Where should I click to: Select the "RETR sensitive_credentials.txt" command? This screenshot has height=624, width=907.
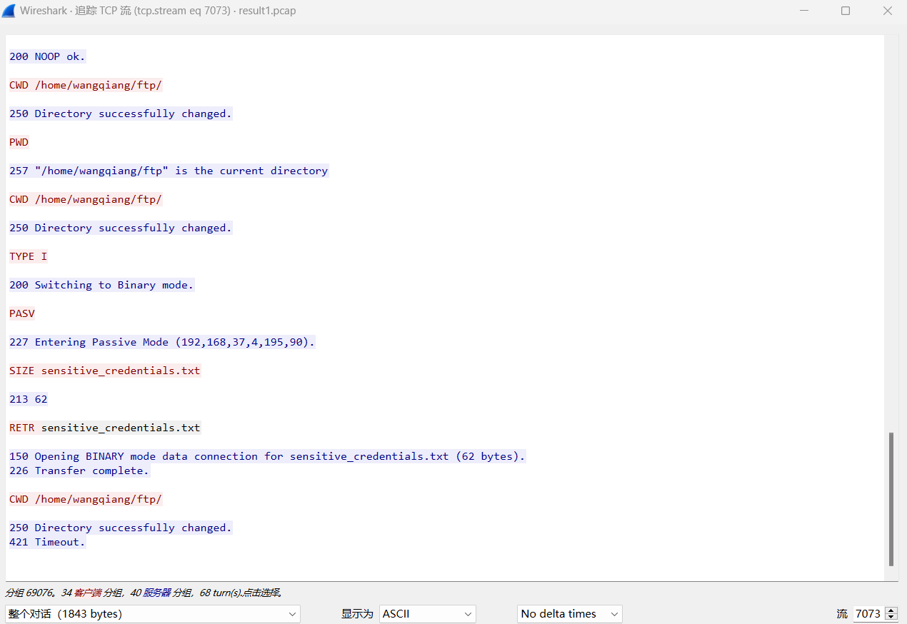coord(104,428)
